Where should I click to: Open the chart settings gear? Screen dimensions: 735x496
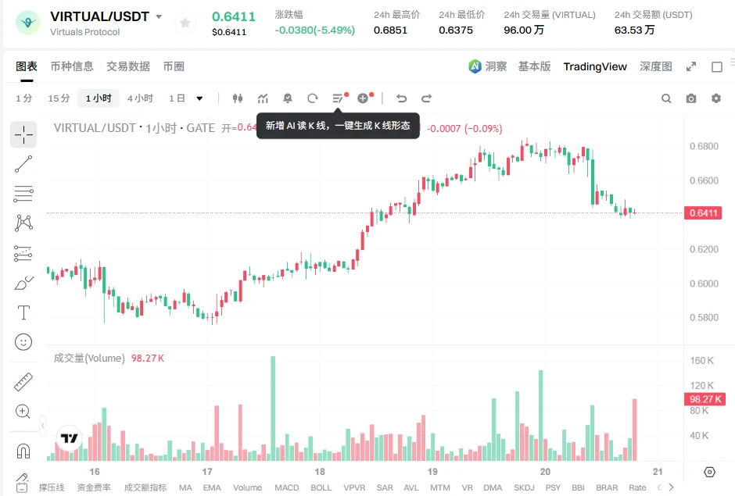pos(715,98)
